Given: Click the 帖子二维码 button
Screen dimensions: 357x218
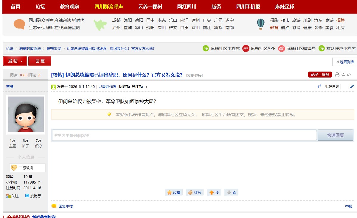Looking at the screenshot, I should point(320,75).
